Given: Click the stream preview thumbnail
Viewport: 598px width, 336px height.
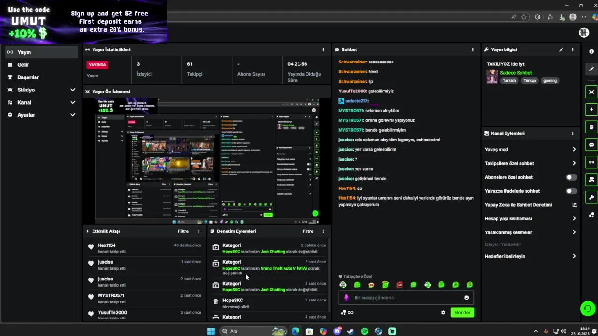Looking at the screenshot, I should pyautogui.click(x=207, y=161).
